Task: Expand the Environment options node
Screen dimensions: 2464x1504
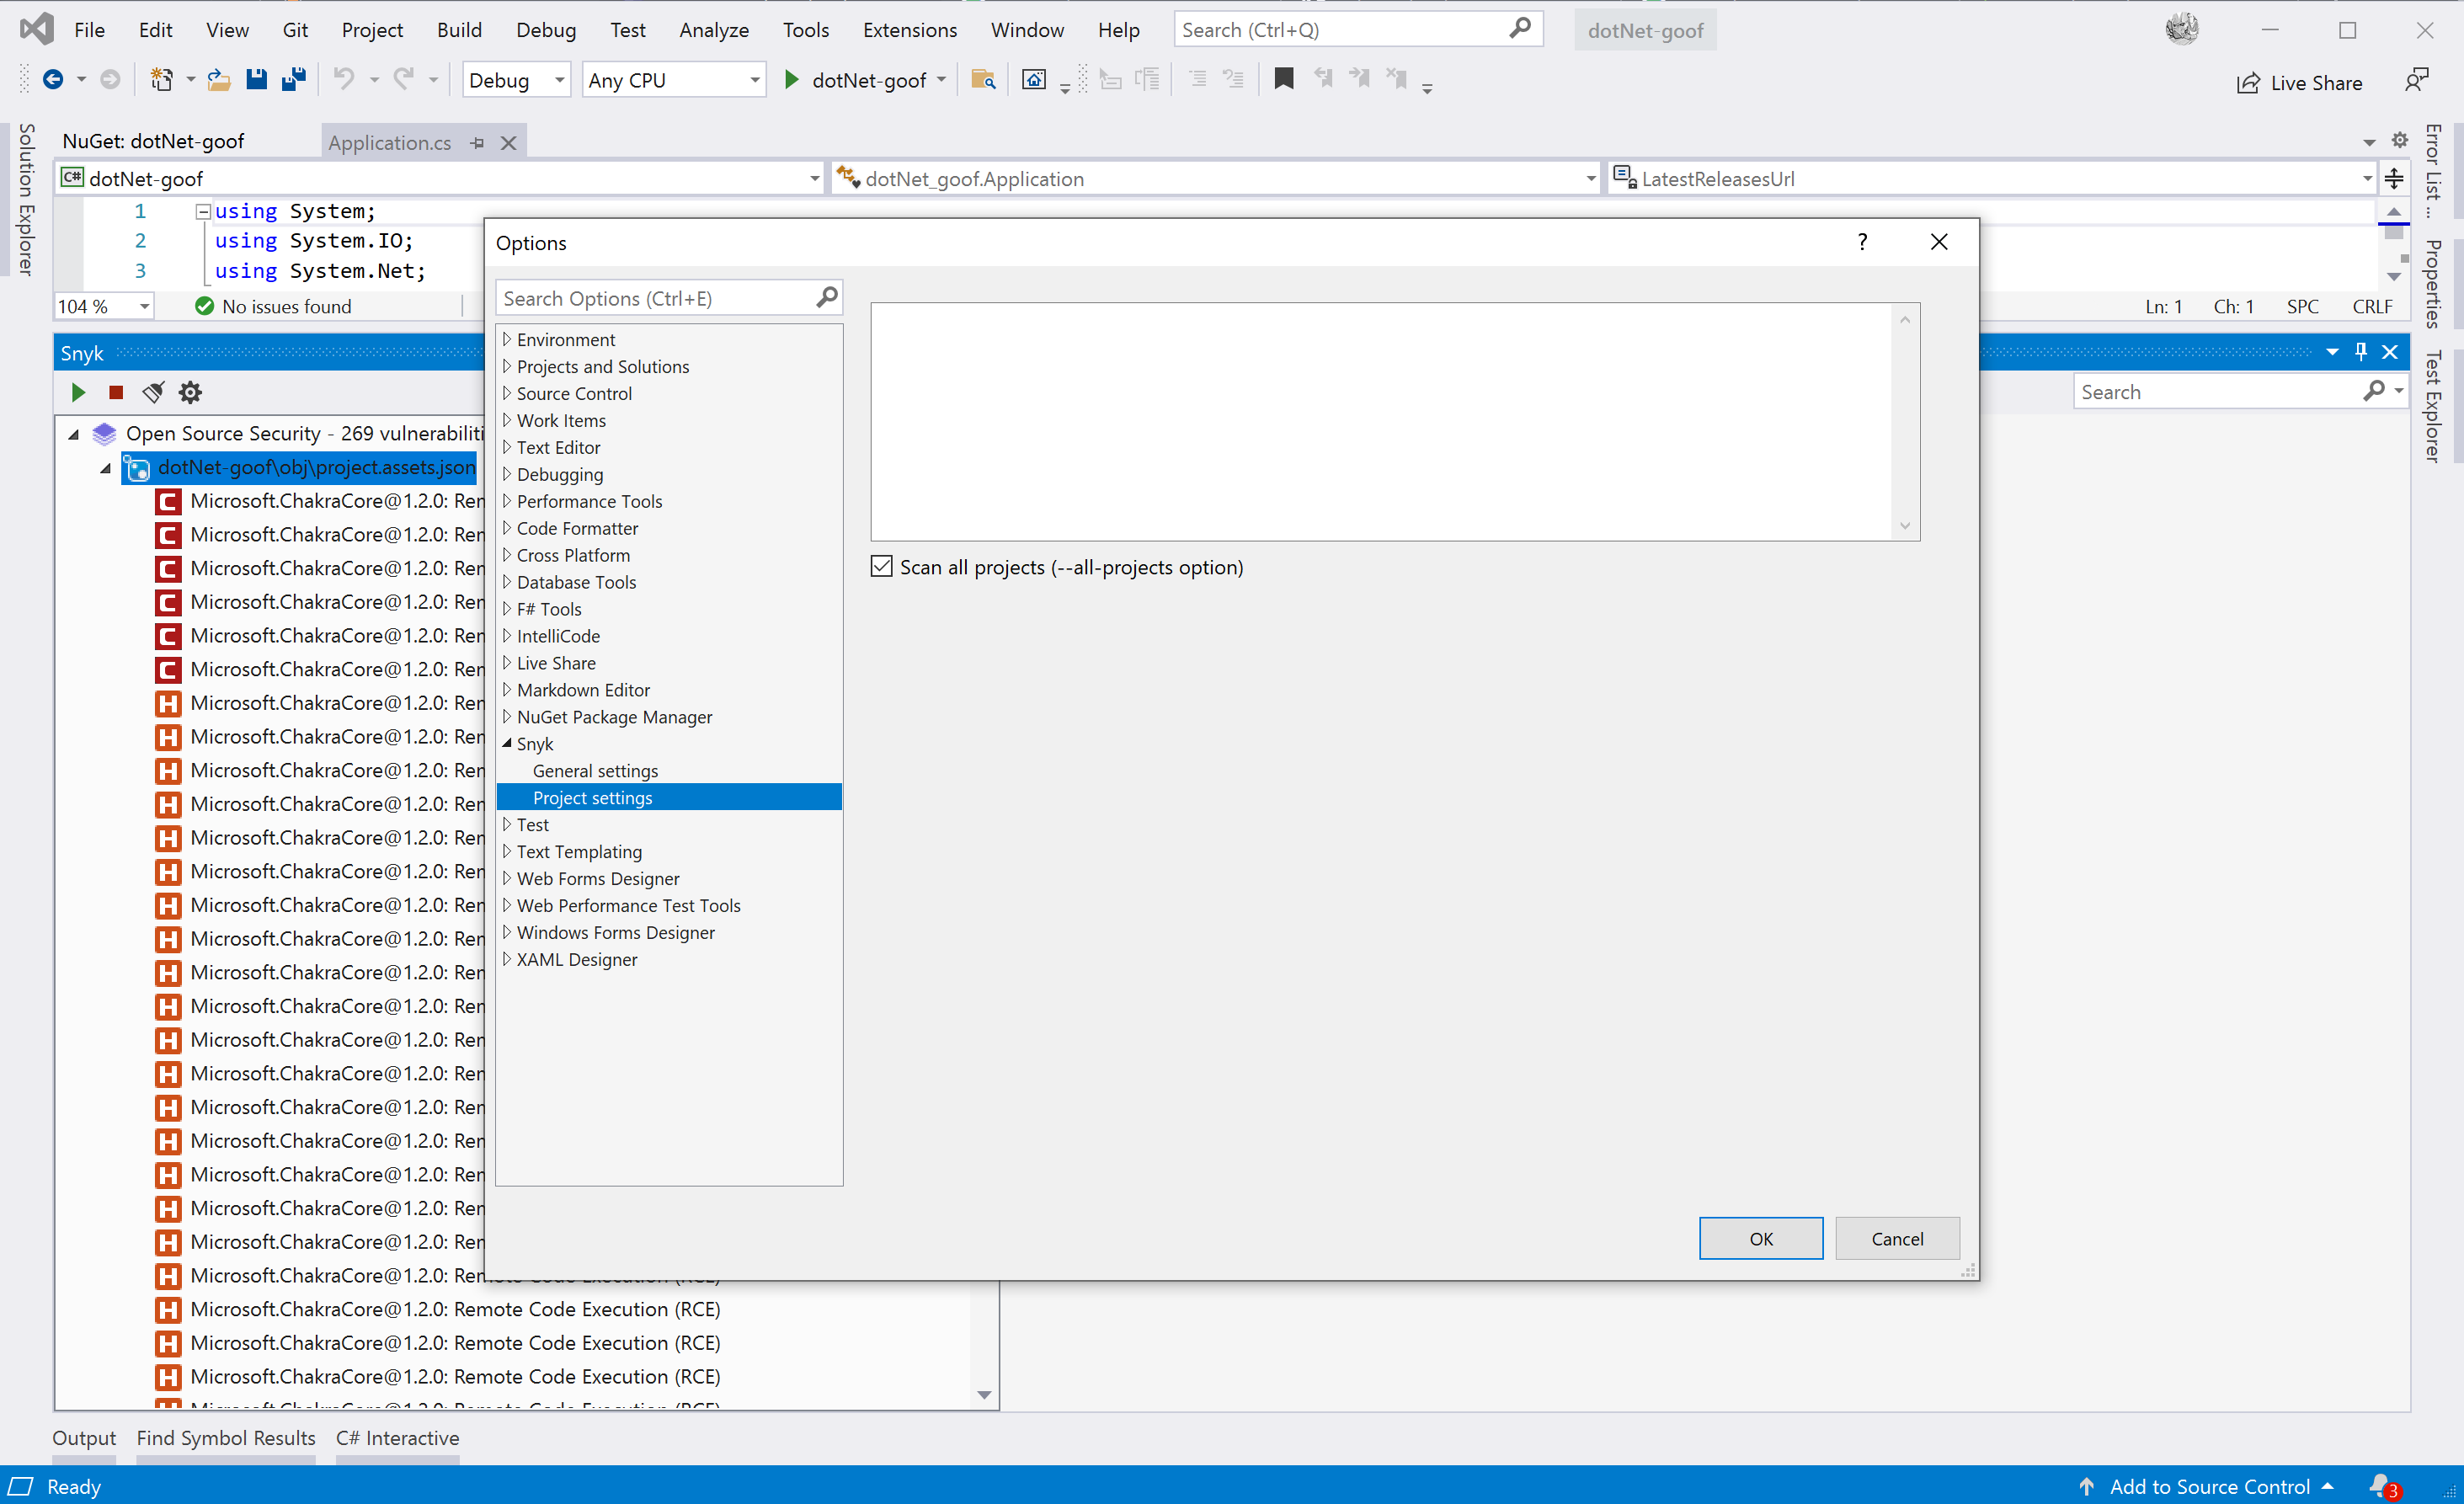Action: coord(507,339)
